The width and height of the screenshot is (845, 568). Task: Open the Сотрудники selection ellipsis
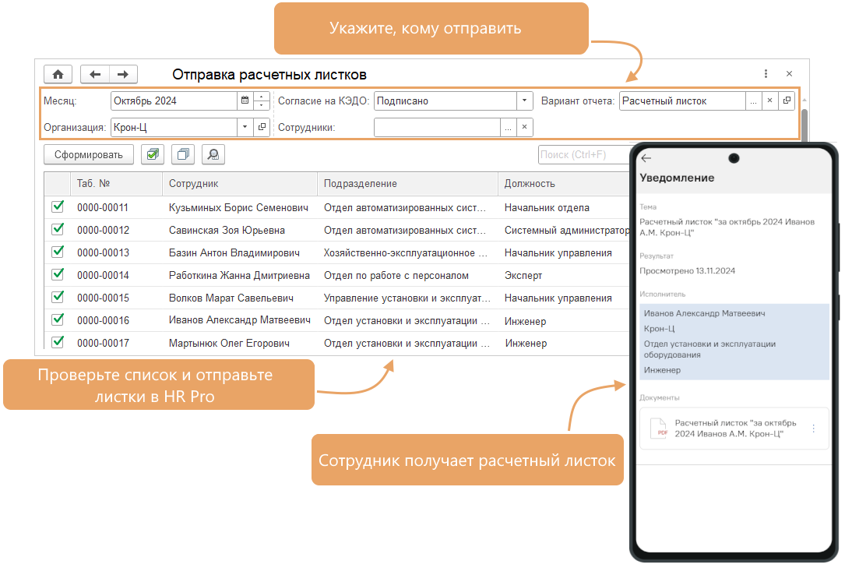tap(509, 128)
